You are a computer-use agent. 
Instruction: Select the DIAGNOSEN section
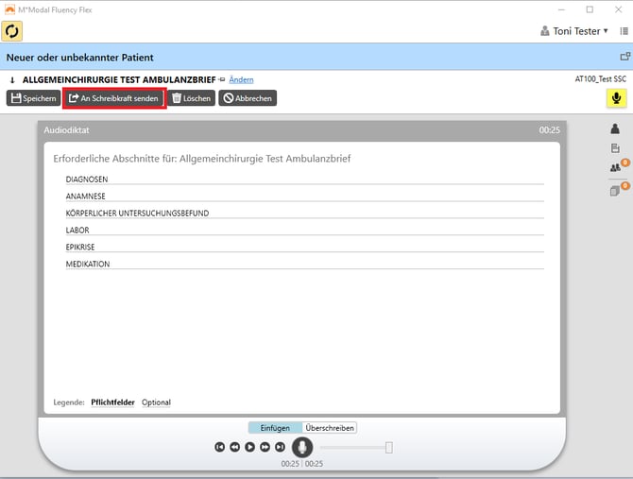(x=87, y=179)
